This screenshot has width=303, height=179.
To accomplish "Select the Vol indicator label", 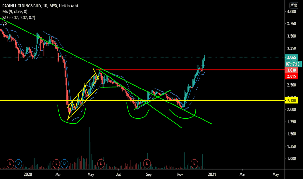I will coord(5,23).
